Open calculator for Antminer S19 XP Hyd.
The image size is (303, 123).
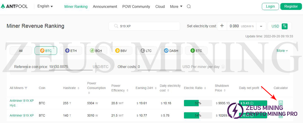click(281, 103)
